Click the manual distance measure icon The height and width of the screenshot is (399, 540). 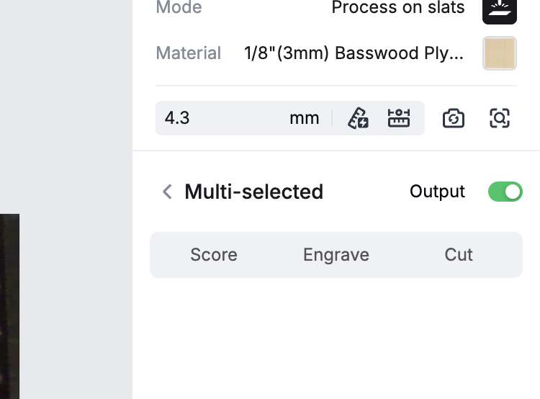399,118
